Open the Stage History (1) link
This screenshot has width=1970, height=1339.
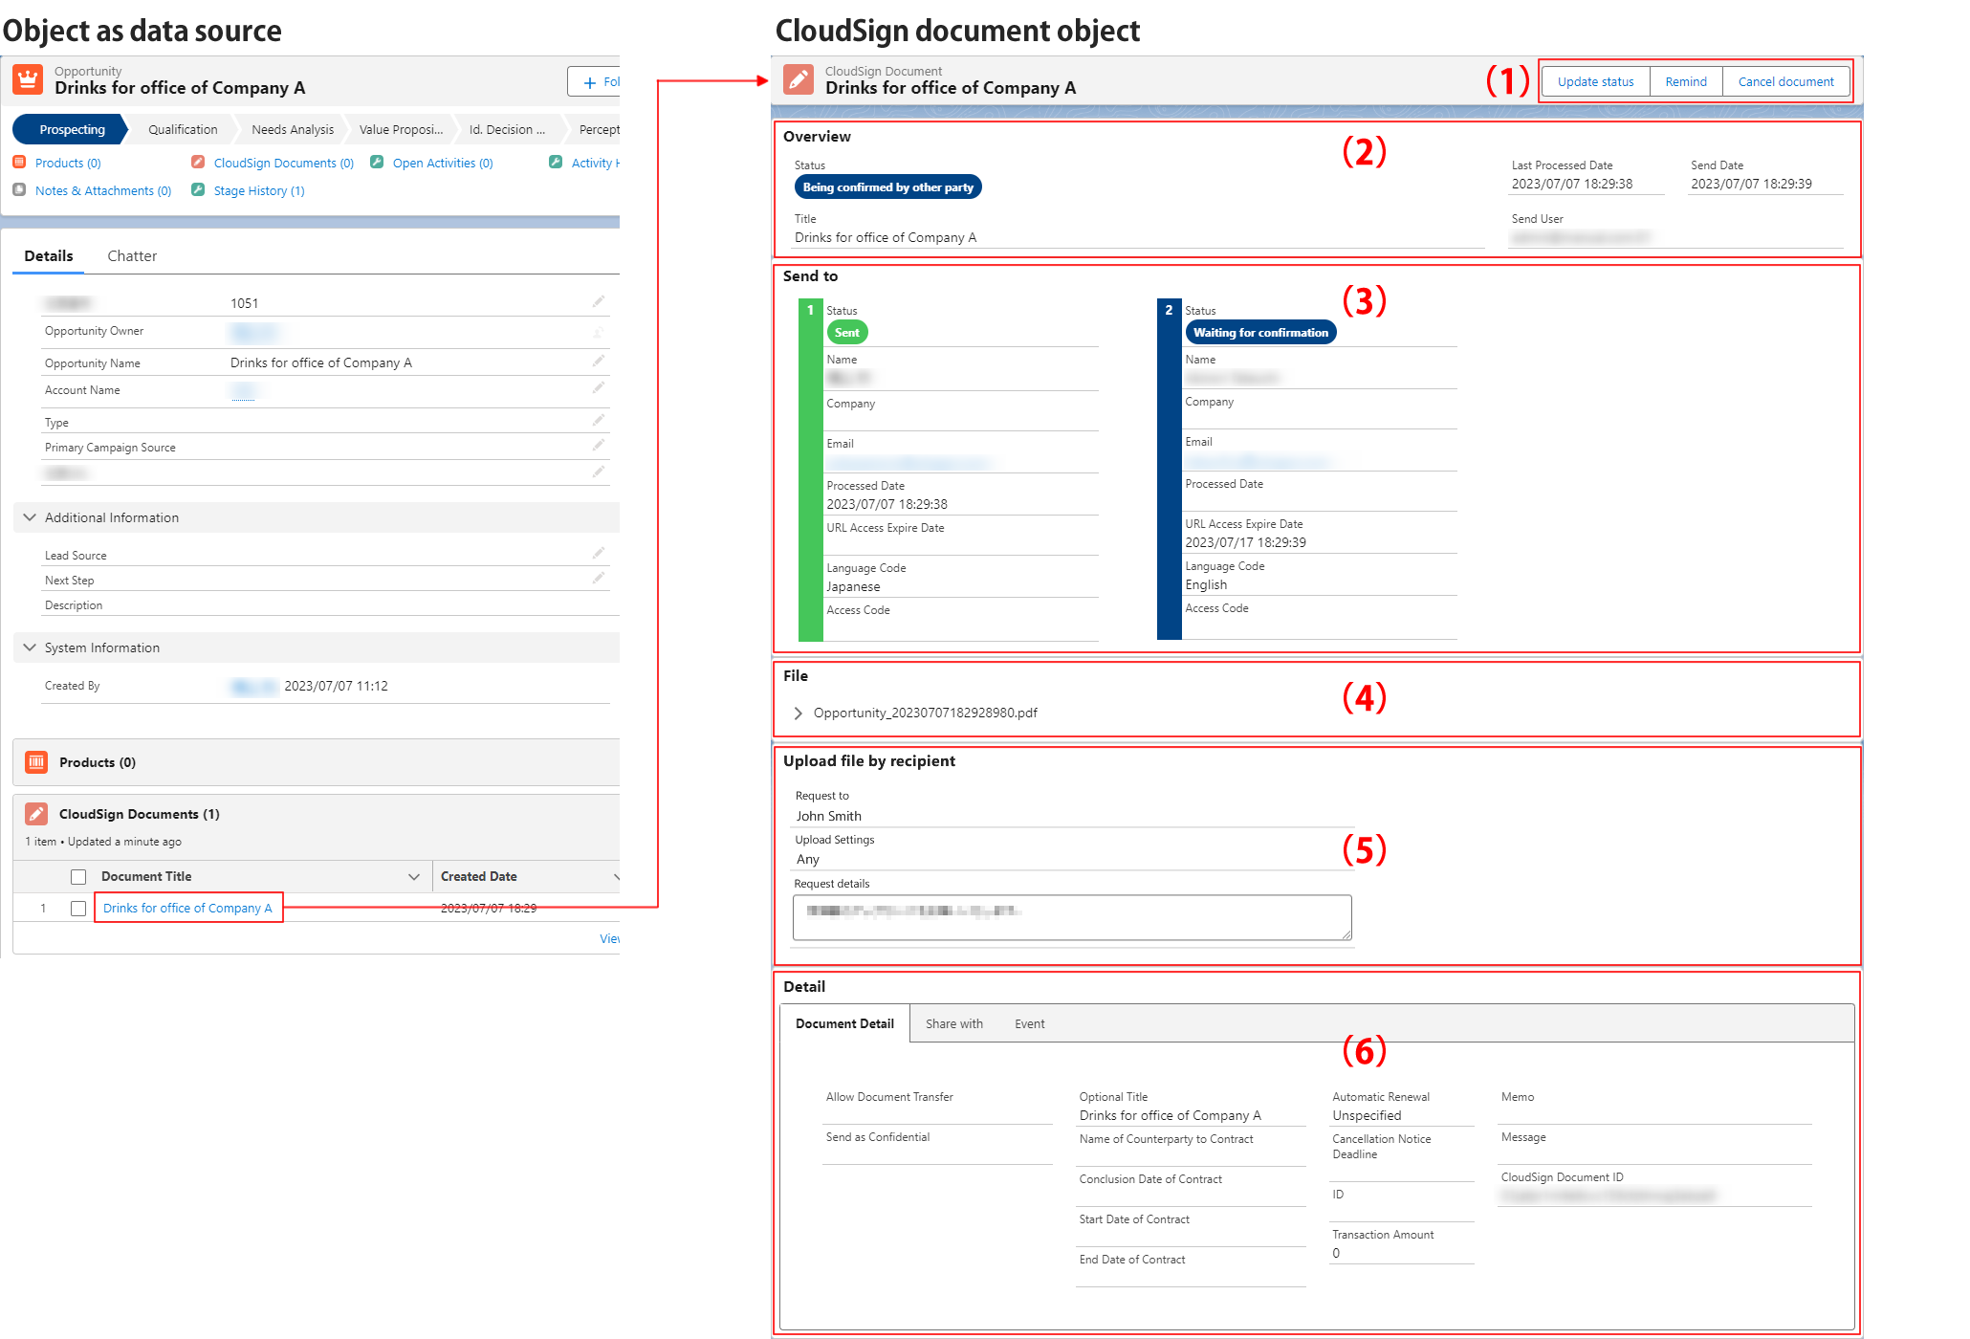pos(259,191)
